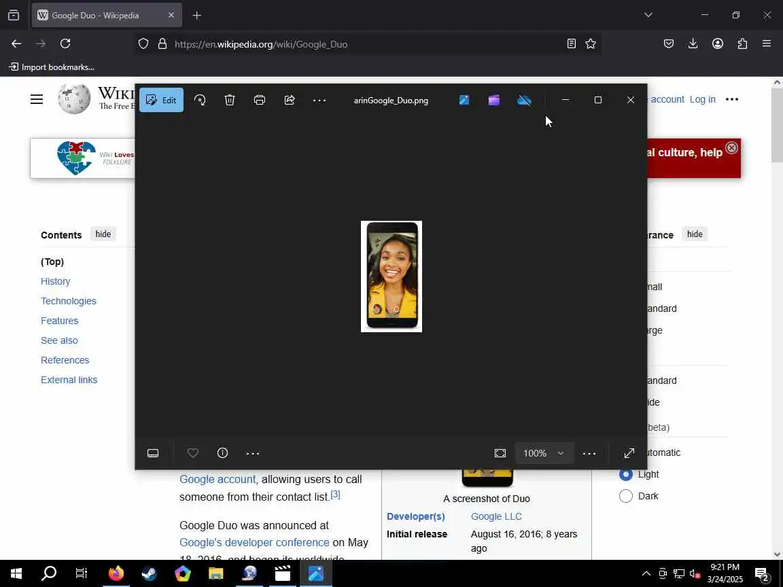Open the Share option in Photos
The width and height of the screenshot is (783, 587).
click(290, 101)
